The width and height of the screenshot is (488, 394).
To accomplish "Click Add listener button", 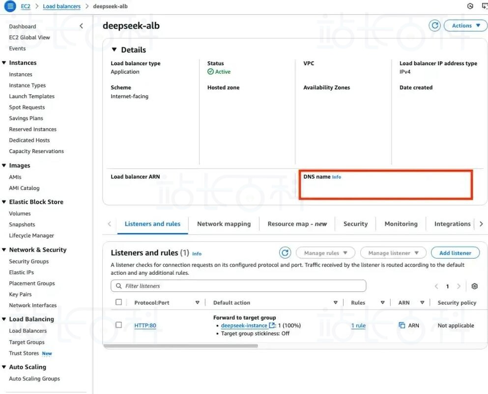I will coord(455,253).
